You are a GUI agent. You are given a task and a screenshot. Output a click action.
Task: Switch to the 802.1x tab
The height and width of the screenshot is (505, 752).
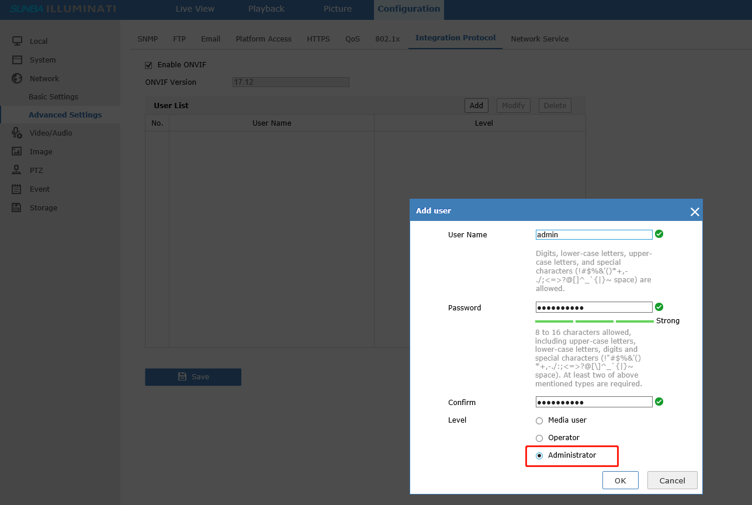coord(387,39)
